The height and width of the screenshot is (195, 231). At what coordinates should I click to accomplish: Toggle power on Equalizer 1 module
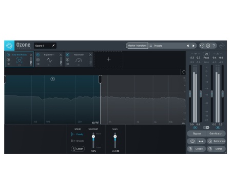[x=38, y=55]
